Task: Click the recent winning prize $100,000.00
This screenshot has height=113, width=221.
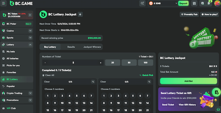Action: 94,38
